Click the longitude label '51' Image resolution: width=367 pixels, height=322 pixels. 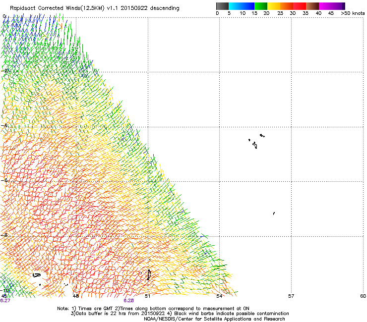pos(147,296)
